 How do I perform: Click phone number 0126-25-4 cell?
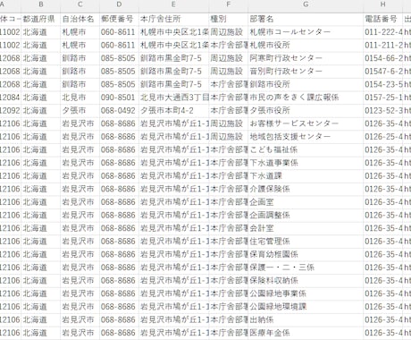click(382, 137)
